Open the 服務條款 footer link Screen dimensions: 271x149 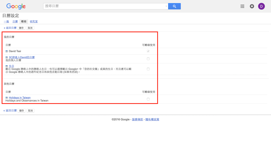pyautogui.click(x=137, y=119)
